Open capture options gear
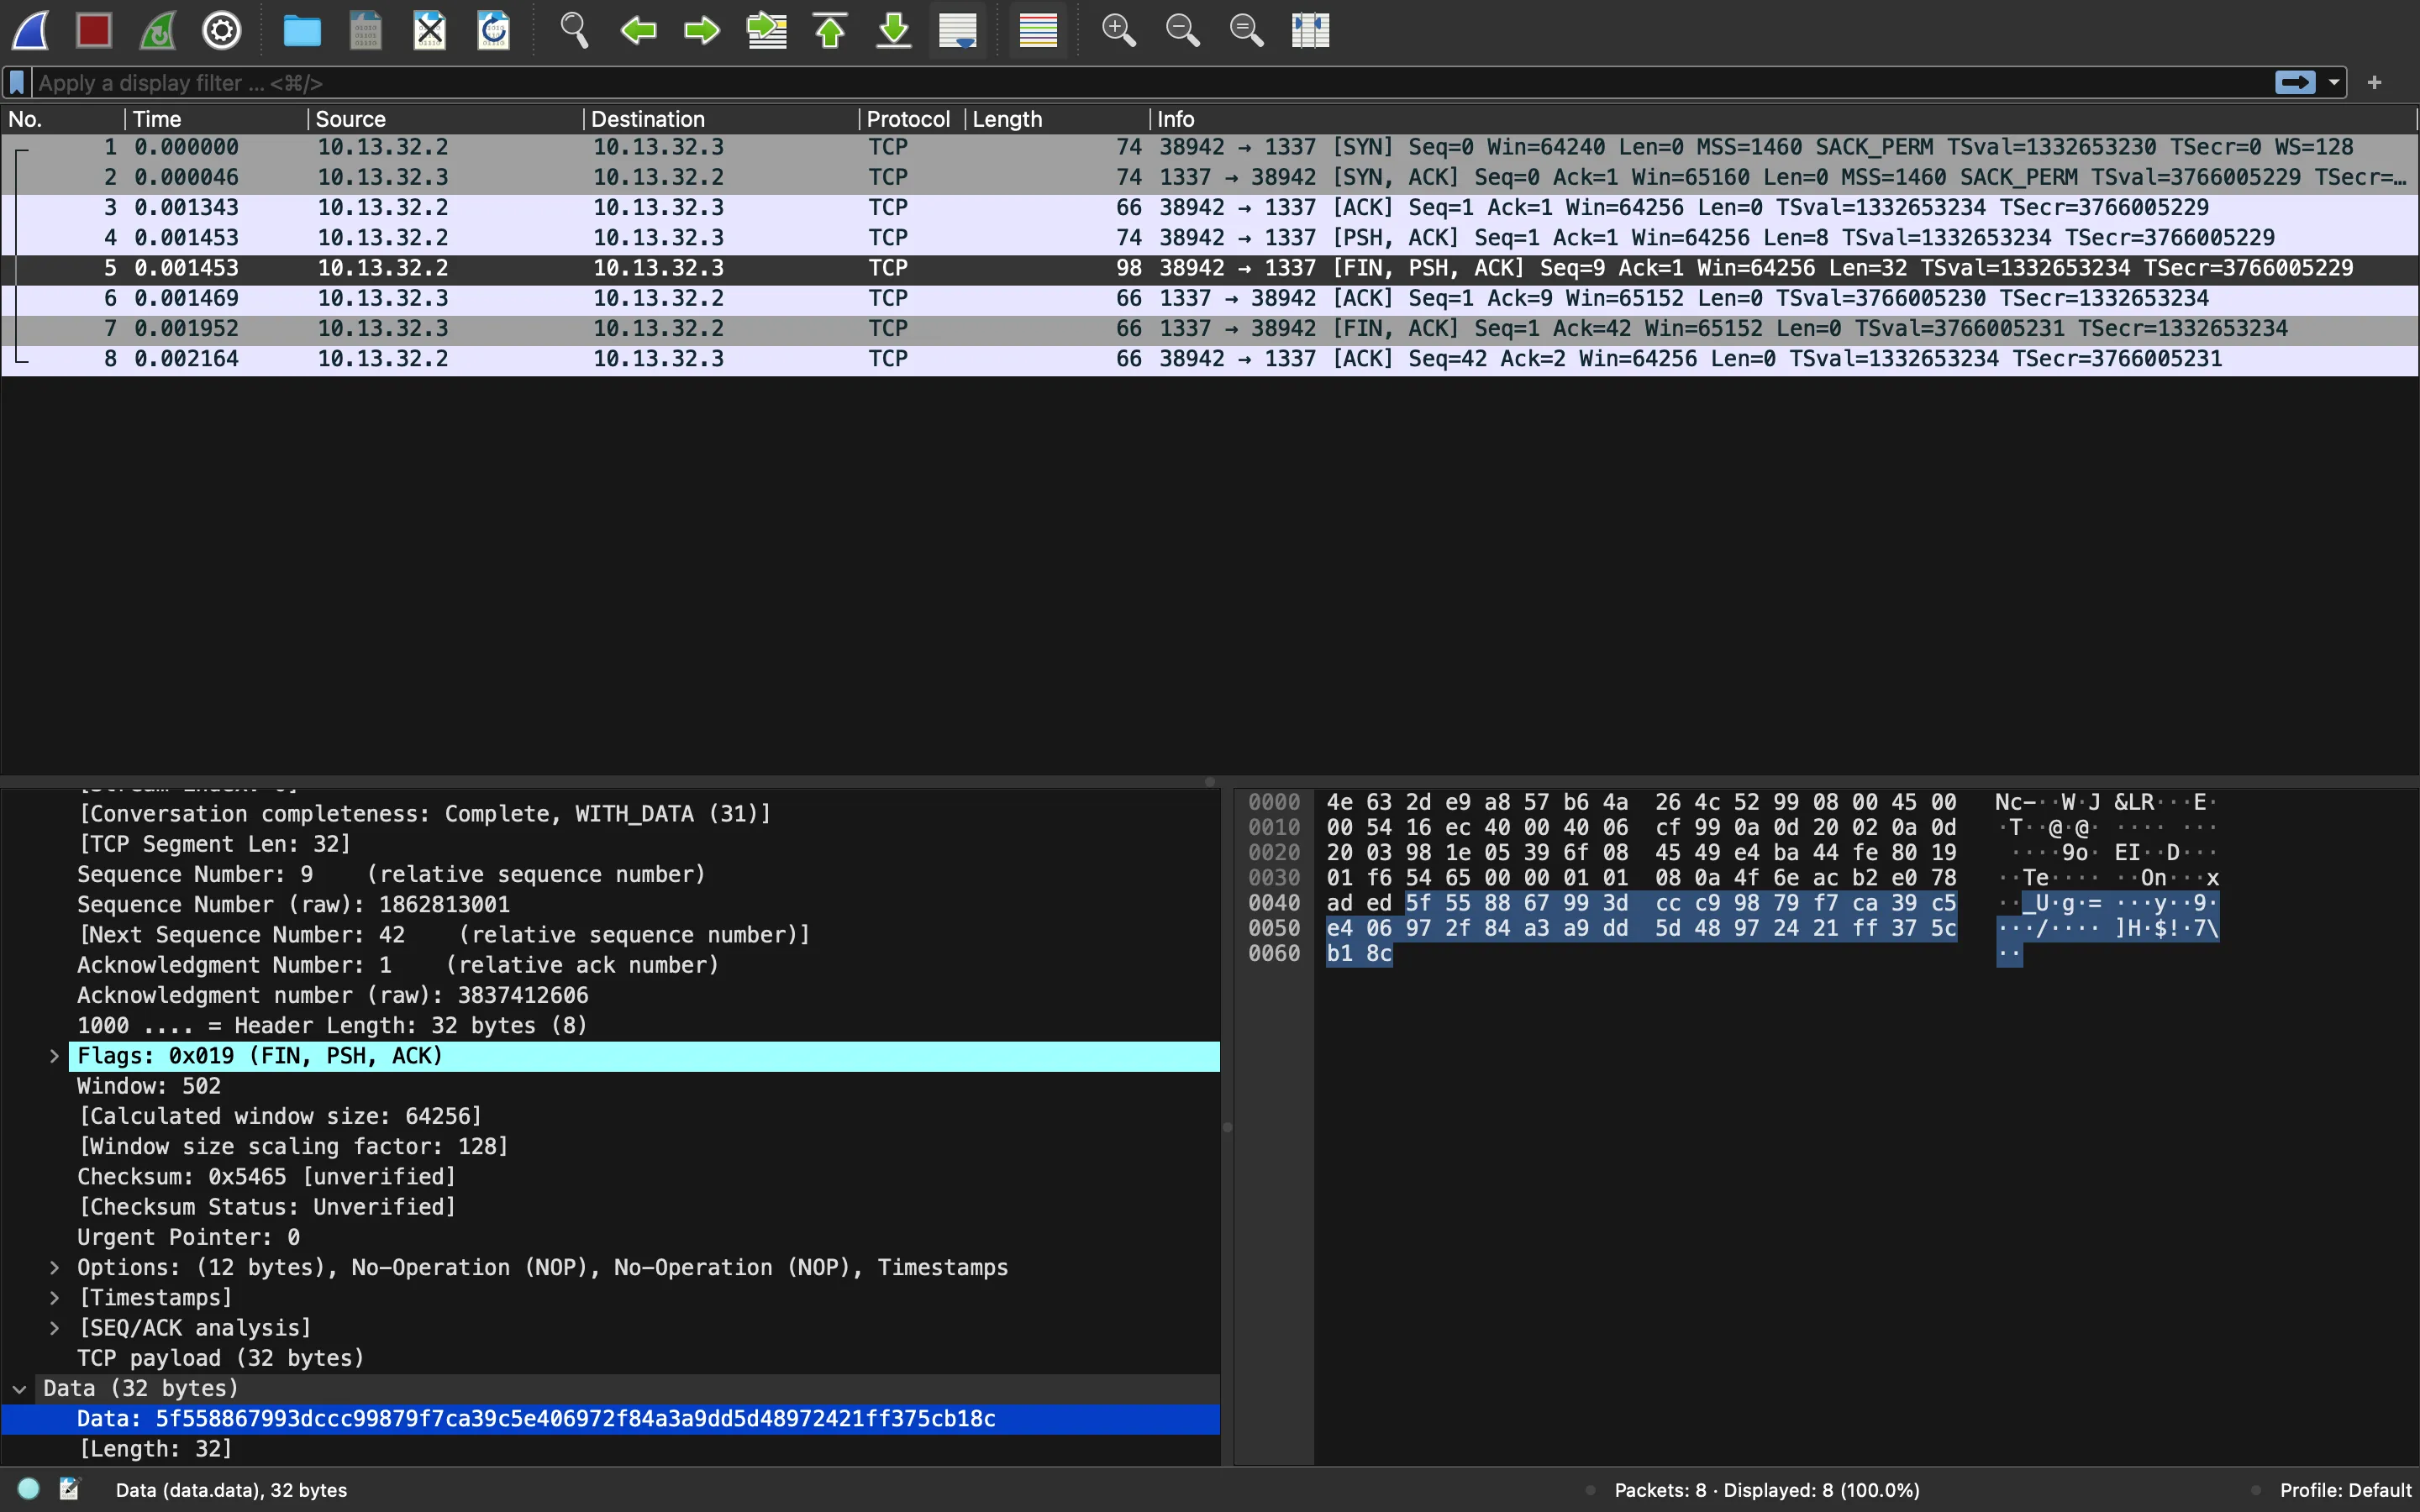The width and height of the screenshot is (2420, 1512). 222,31
